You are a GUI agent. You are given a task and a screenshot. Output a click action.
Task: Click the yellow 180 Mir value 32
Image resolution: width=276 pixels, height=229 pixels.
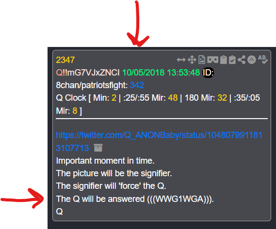pyautogui.click(x=222, y=98)
